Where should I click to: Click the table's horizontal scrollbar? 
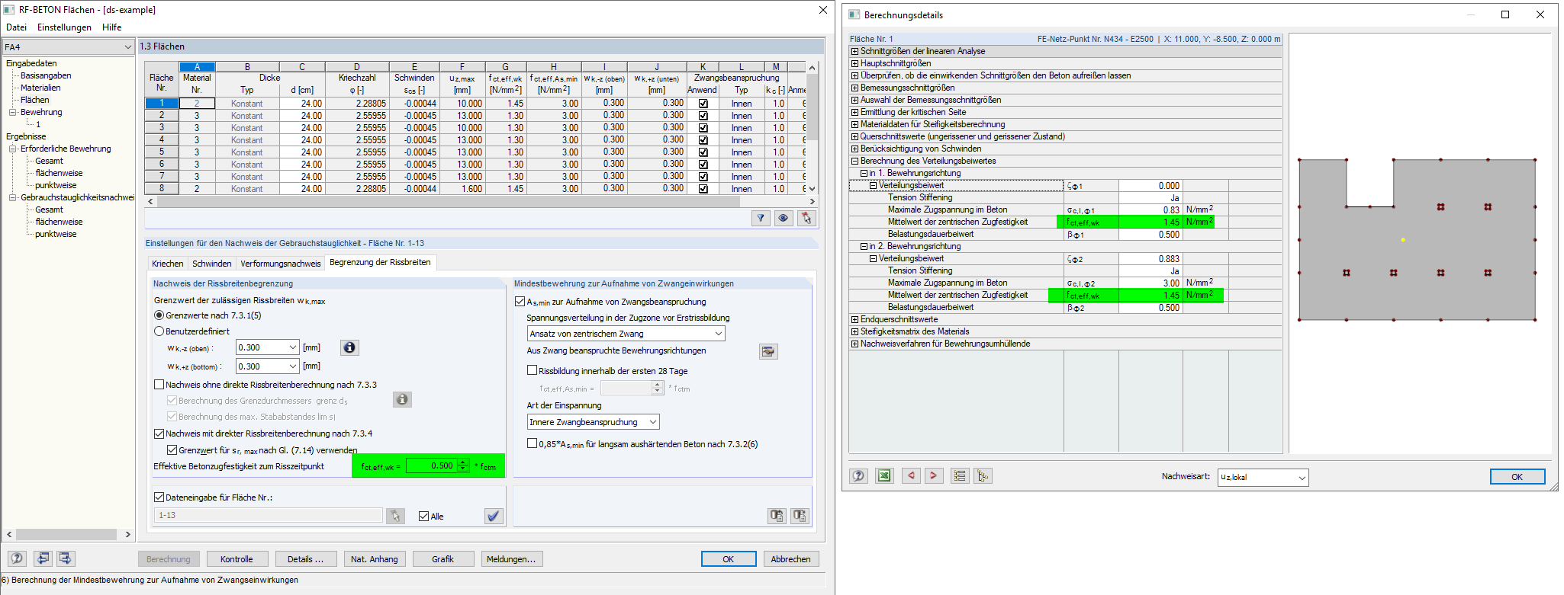(448, 202)
